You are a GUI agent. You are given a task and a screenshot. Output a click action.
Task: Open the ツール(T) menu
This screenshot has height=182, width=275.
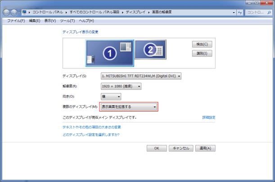(x=68, y=21)
